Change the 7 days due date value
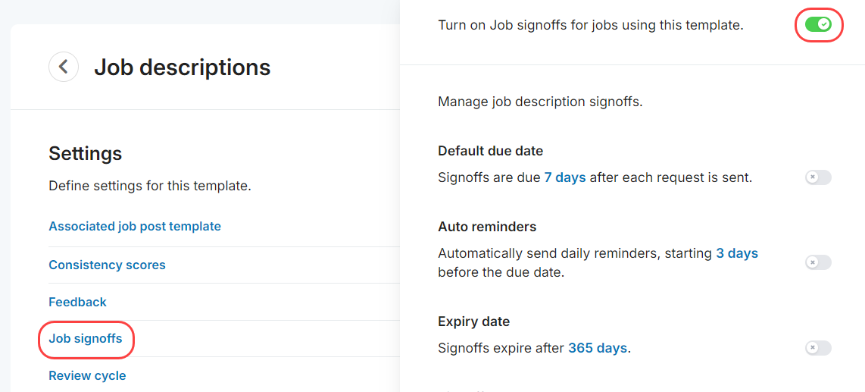The width and height of the screenshot is (865, 392). tap(565, 177)
